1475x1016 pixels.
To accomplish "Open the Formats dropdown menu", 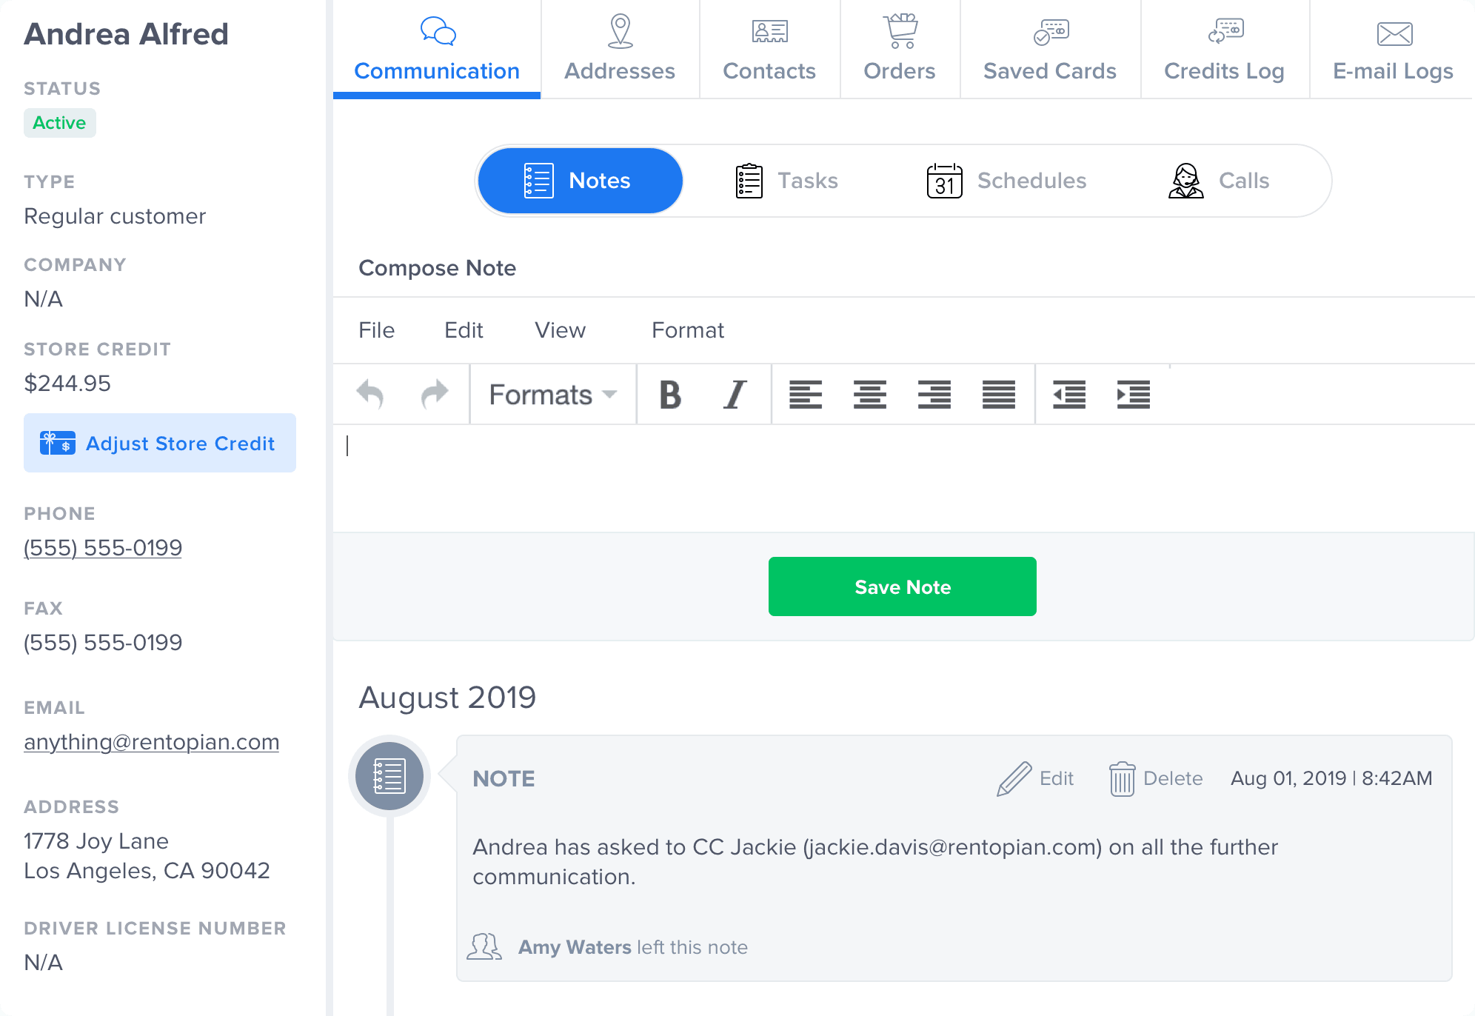I will (x=552, y=394).
